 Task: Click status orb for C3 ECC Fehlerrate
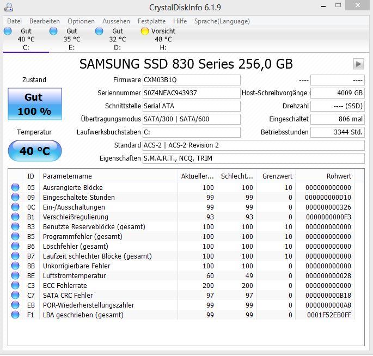pyautogui.click(x=15, y=285)
